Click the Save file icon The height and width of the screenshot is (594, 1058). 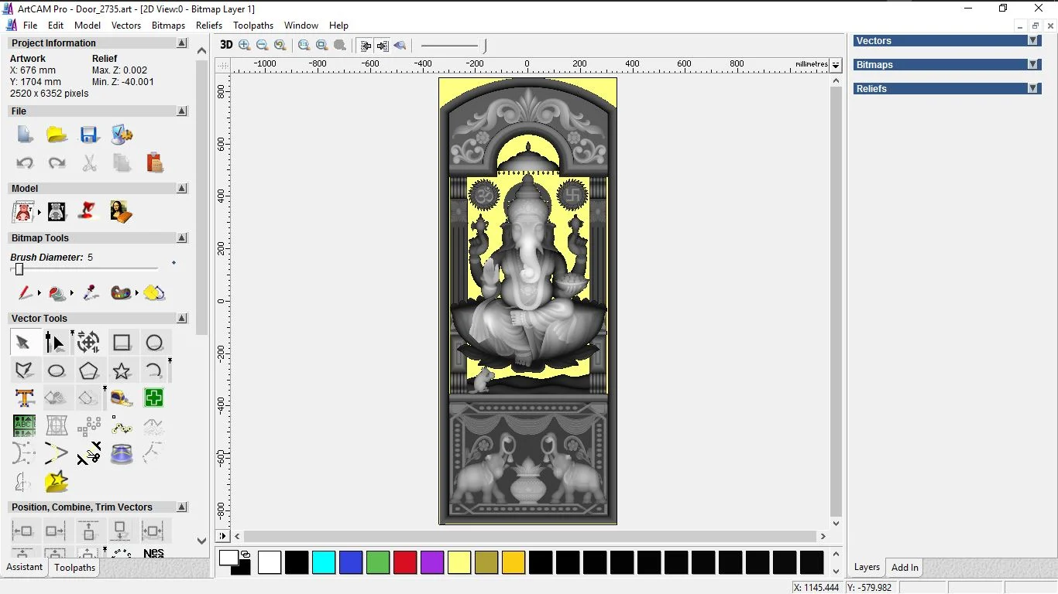pos(89,135)
